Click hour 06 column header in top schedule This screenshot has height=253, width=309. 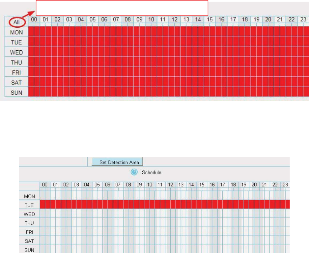(104, 19)
